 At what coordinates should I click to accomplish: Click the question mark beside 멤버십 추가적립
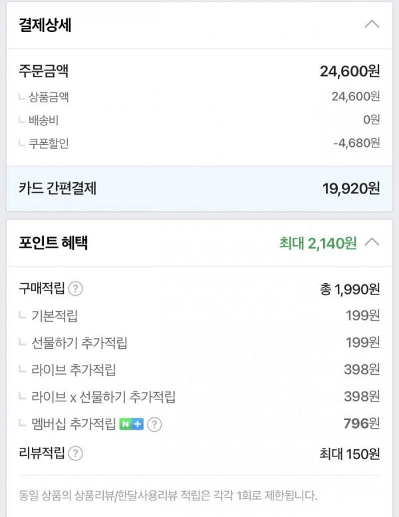[154, 425]
